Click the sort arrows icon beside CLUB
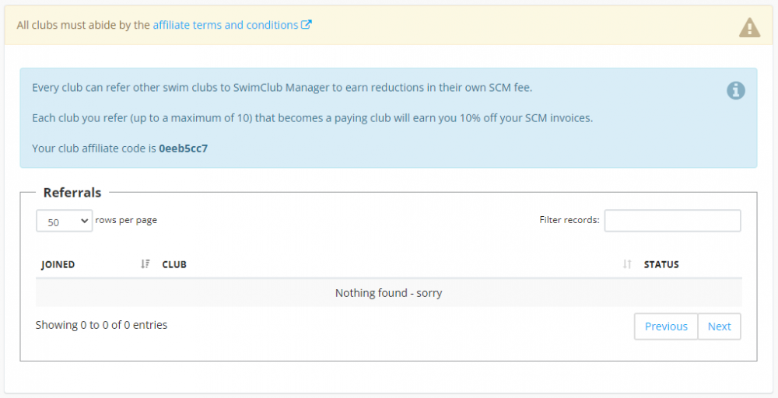 point(627,264)
